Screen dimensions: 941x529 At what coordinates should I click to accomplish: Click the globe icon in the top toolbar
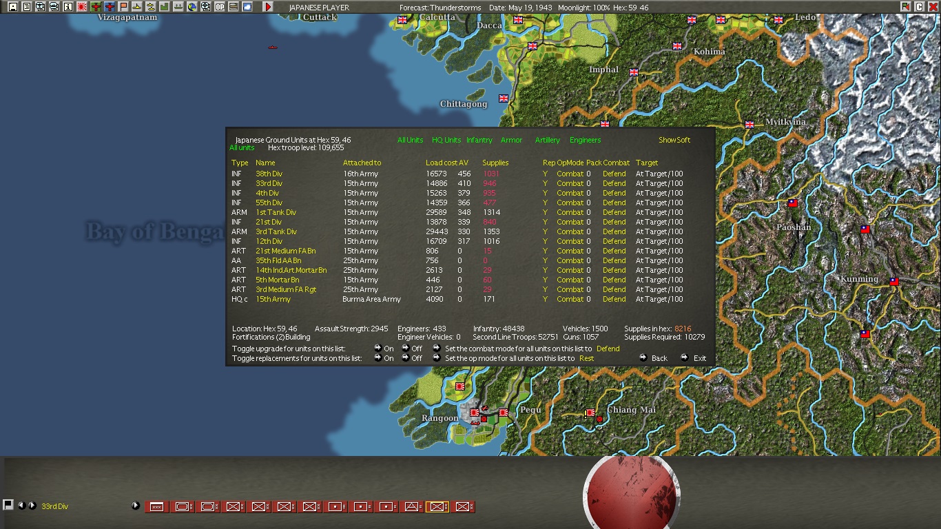pos(192,7)
